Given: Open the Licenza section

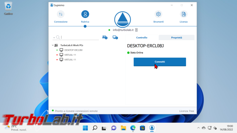Looking at the screenshot, I should pyautogui.click(x=183, y=17).
